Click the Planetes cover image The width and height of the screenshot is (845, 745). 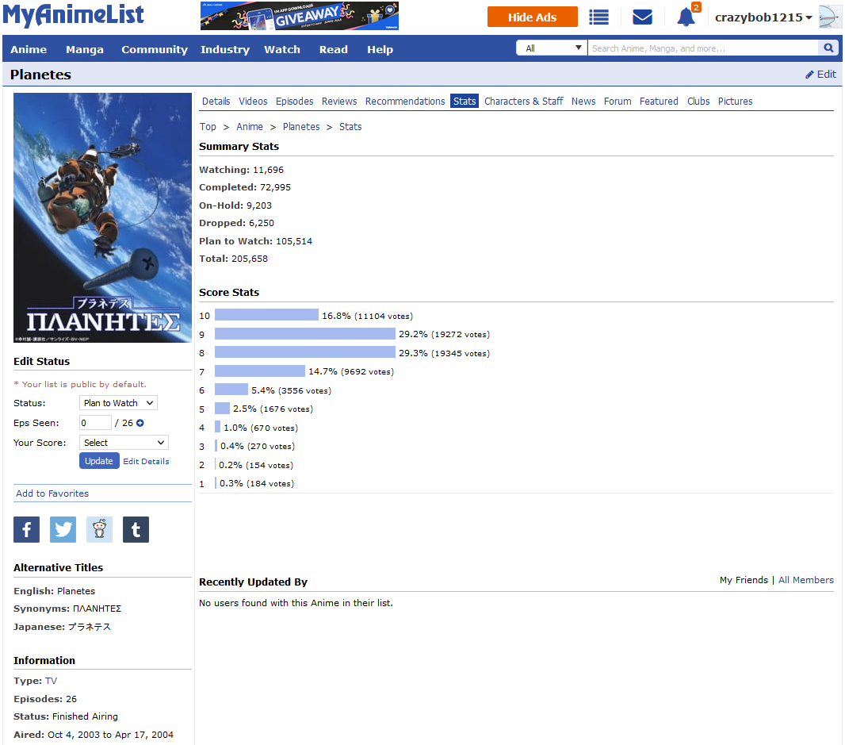pyautogui.click(x=102, y=217)
